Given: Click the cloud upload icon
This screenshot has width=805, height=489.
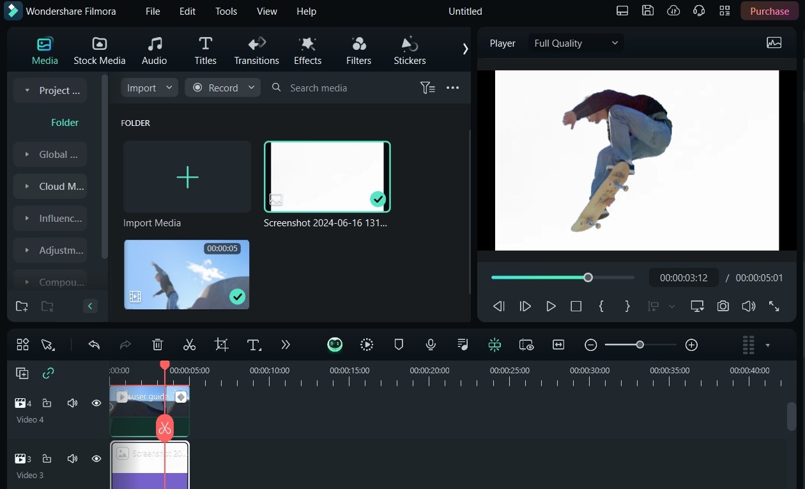Looking at the screenshot, I should [x=673, y=11].
